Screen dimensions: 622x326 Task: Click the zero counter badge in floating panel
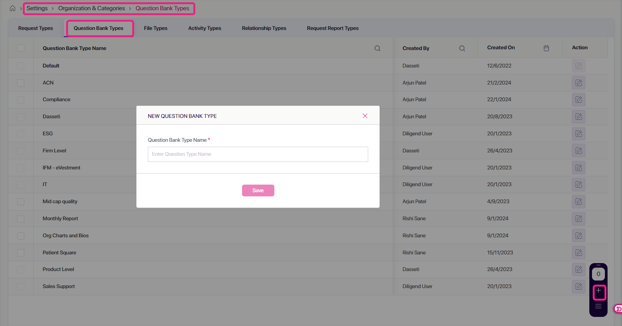pyautogui.click(x=598, y=274)
